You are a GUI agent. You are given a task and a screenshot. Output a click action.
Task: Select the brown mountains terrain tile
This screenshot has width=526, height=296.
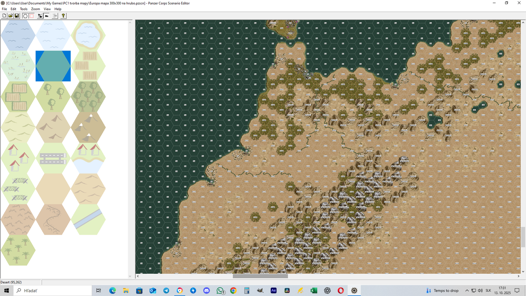[53, 127]
